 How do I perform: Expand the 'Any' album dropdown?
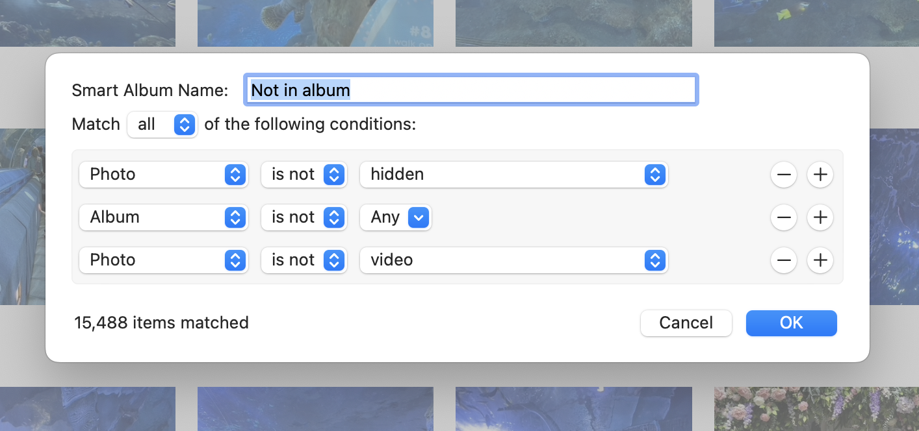pos(395,217)
